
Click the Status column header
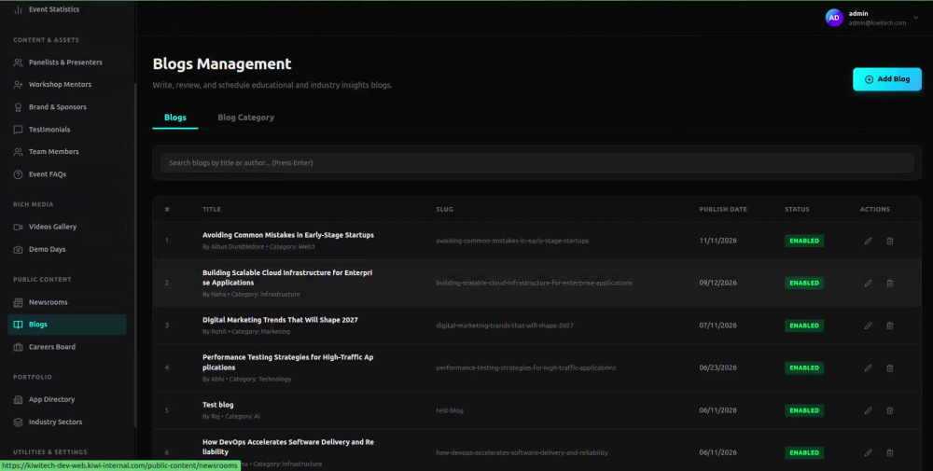click(x=797, y=209)
